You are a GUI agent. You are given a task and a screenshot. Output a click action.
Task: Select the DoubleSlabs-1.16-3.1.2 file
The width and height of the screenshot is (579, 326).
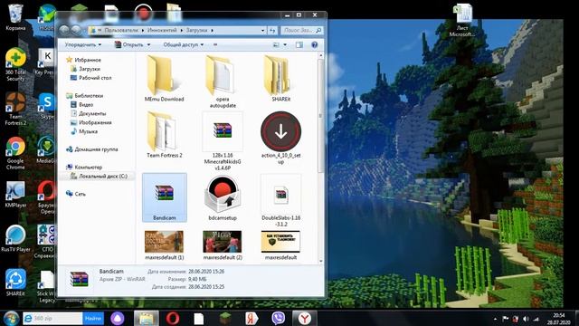coord(280,200)
